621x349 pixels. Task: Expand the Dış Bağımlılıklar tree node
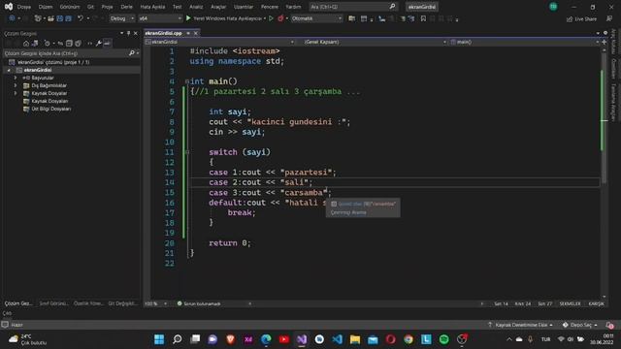point(16,85)
